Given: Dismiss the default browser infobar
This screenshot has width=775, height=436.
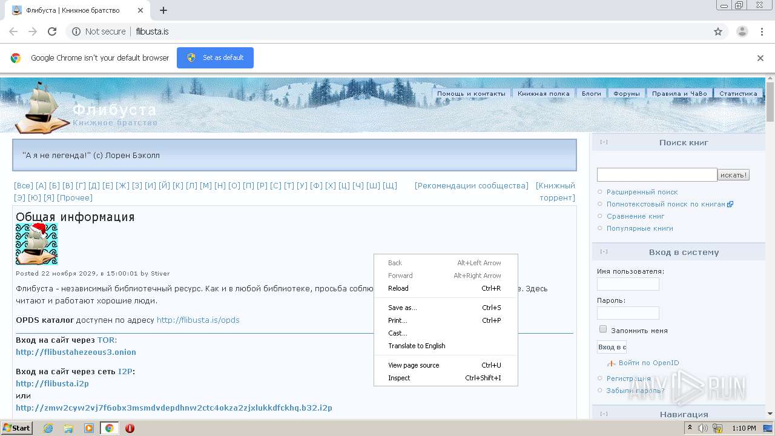Looking at the screenshot, I should point(760,58).
